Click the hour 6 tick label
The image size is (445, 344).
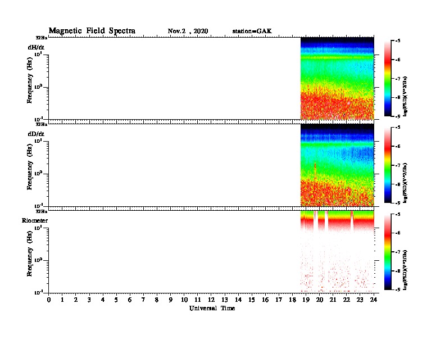130,300
